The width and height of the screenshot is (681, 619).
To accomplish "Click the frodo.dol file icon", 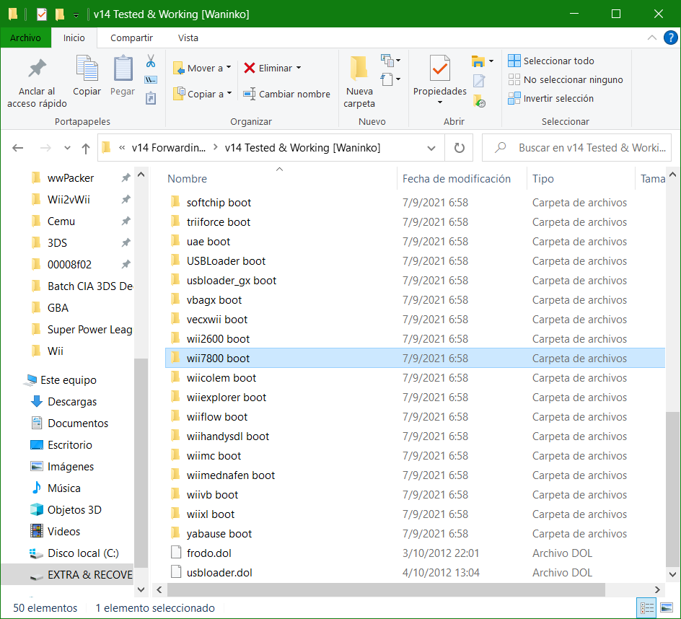I will pyautogui.click(x=176, y=553).
